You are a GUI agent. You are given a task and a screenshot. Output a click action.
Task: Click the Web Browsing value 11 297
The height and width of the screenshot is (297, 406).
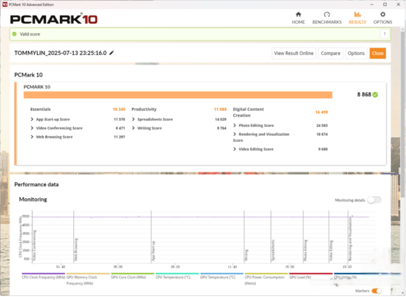[x=120, y=137]
